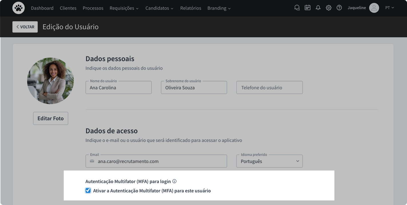The height and width of the screenshot is (205, 407).
Task: Click the VOLTAR button
Action: click(x=25, y=27)
